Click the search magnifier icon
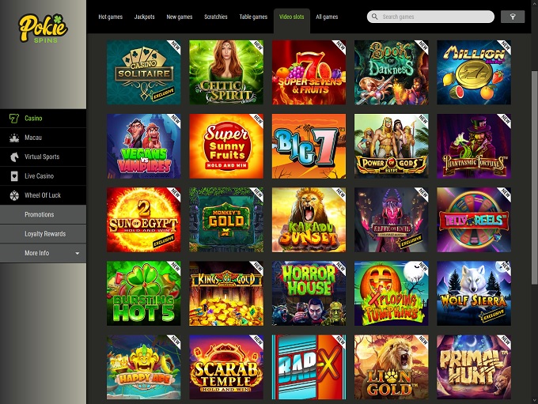The image size is (538, 404). 375,17
